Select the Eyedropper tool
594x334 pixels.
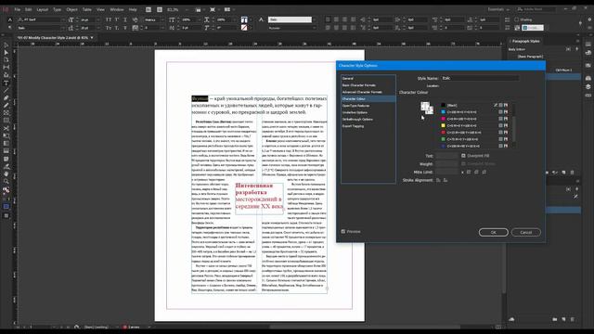pos(6,167)
